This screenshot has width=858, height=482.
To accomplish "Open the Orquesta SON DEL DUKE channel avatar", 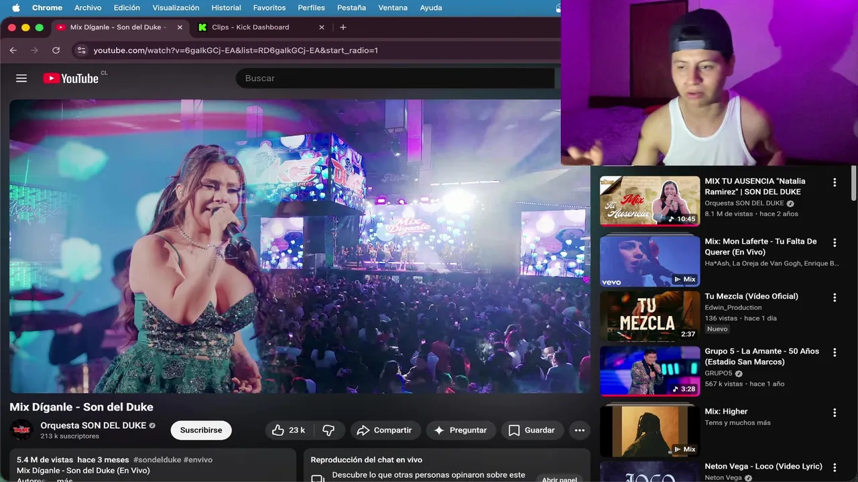I will [x=21, y=430].
